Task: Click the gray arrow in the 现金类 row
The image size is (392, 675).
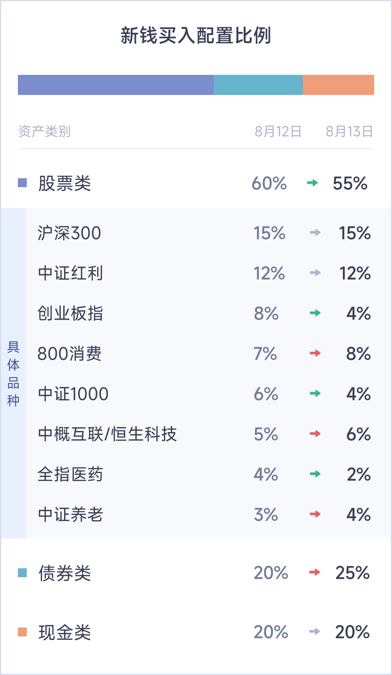Action: pos(315,631)
